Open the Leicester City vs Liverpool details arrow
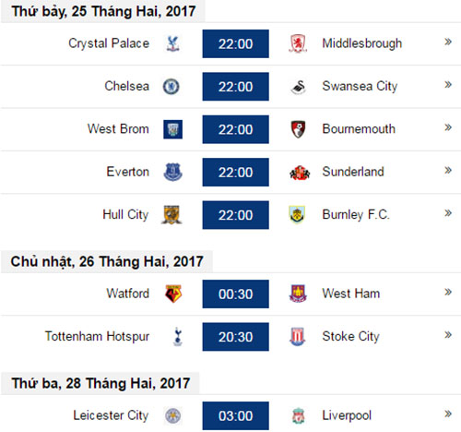Viewport: 461px width, 432px height. pos(448,414)
